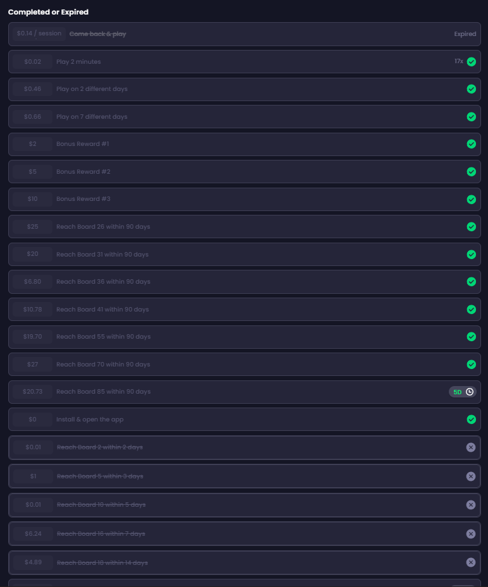Click the 17x multiplier on Play 2 minutes
The width and height of the screenshot is (488, 587).
click(x=458, y=61)
